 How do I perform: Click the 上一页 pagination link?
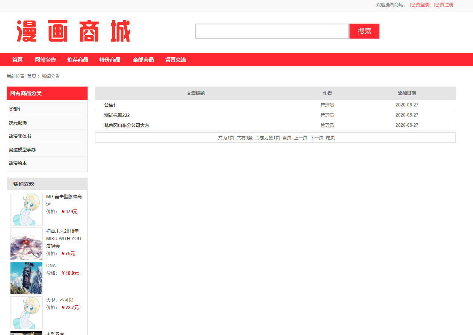click(x=300, y=138)
